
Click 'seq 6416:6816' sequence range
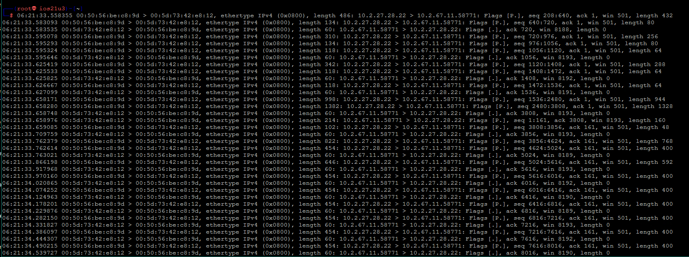pyautogui.click(x=537, y=204)
